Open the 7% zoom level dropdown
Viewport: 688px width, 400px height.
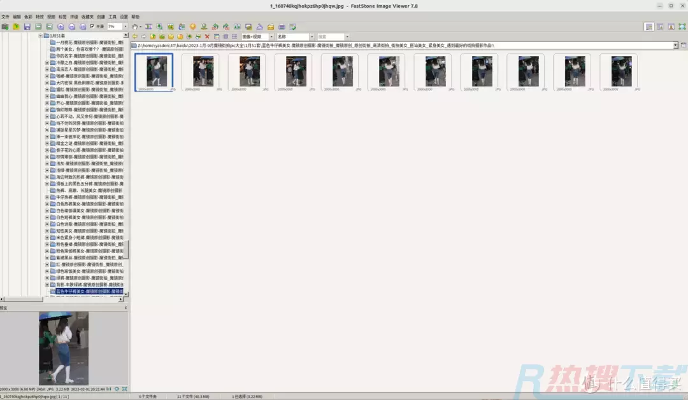(127, 27)
